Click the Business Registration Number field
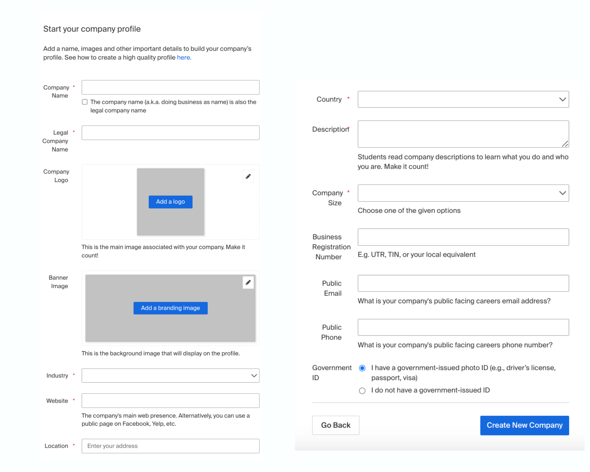The height and width of the screenshot is (472, 590). [463, 237]
